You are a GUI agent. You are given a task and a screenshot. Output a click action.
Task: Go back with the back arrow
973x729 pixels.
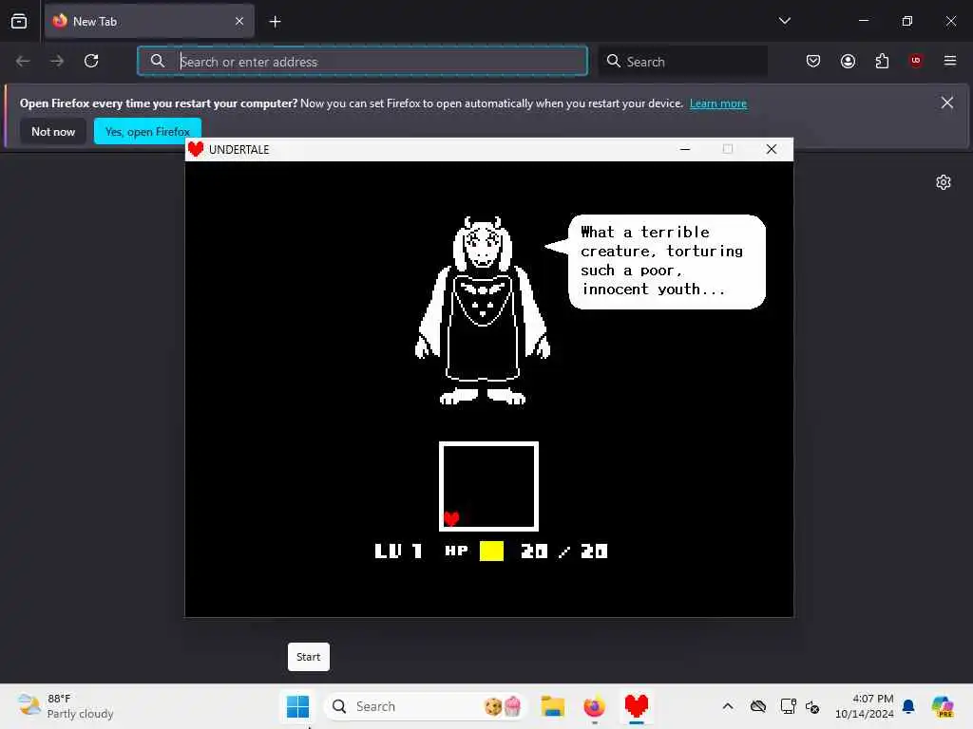click(x=23, y=61)
